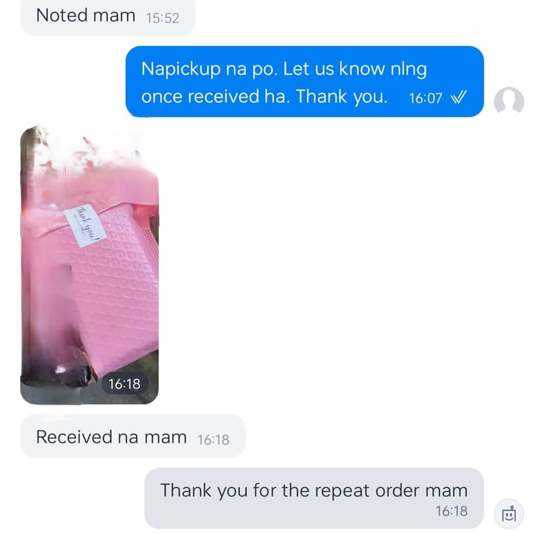Tap the 16:18 time in the last bubble
The image size is (534, 534).
[x=451, y=511]
